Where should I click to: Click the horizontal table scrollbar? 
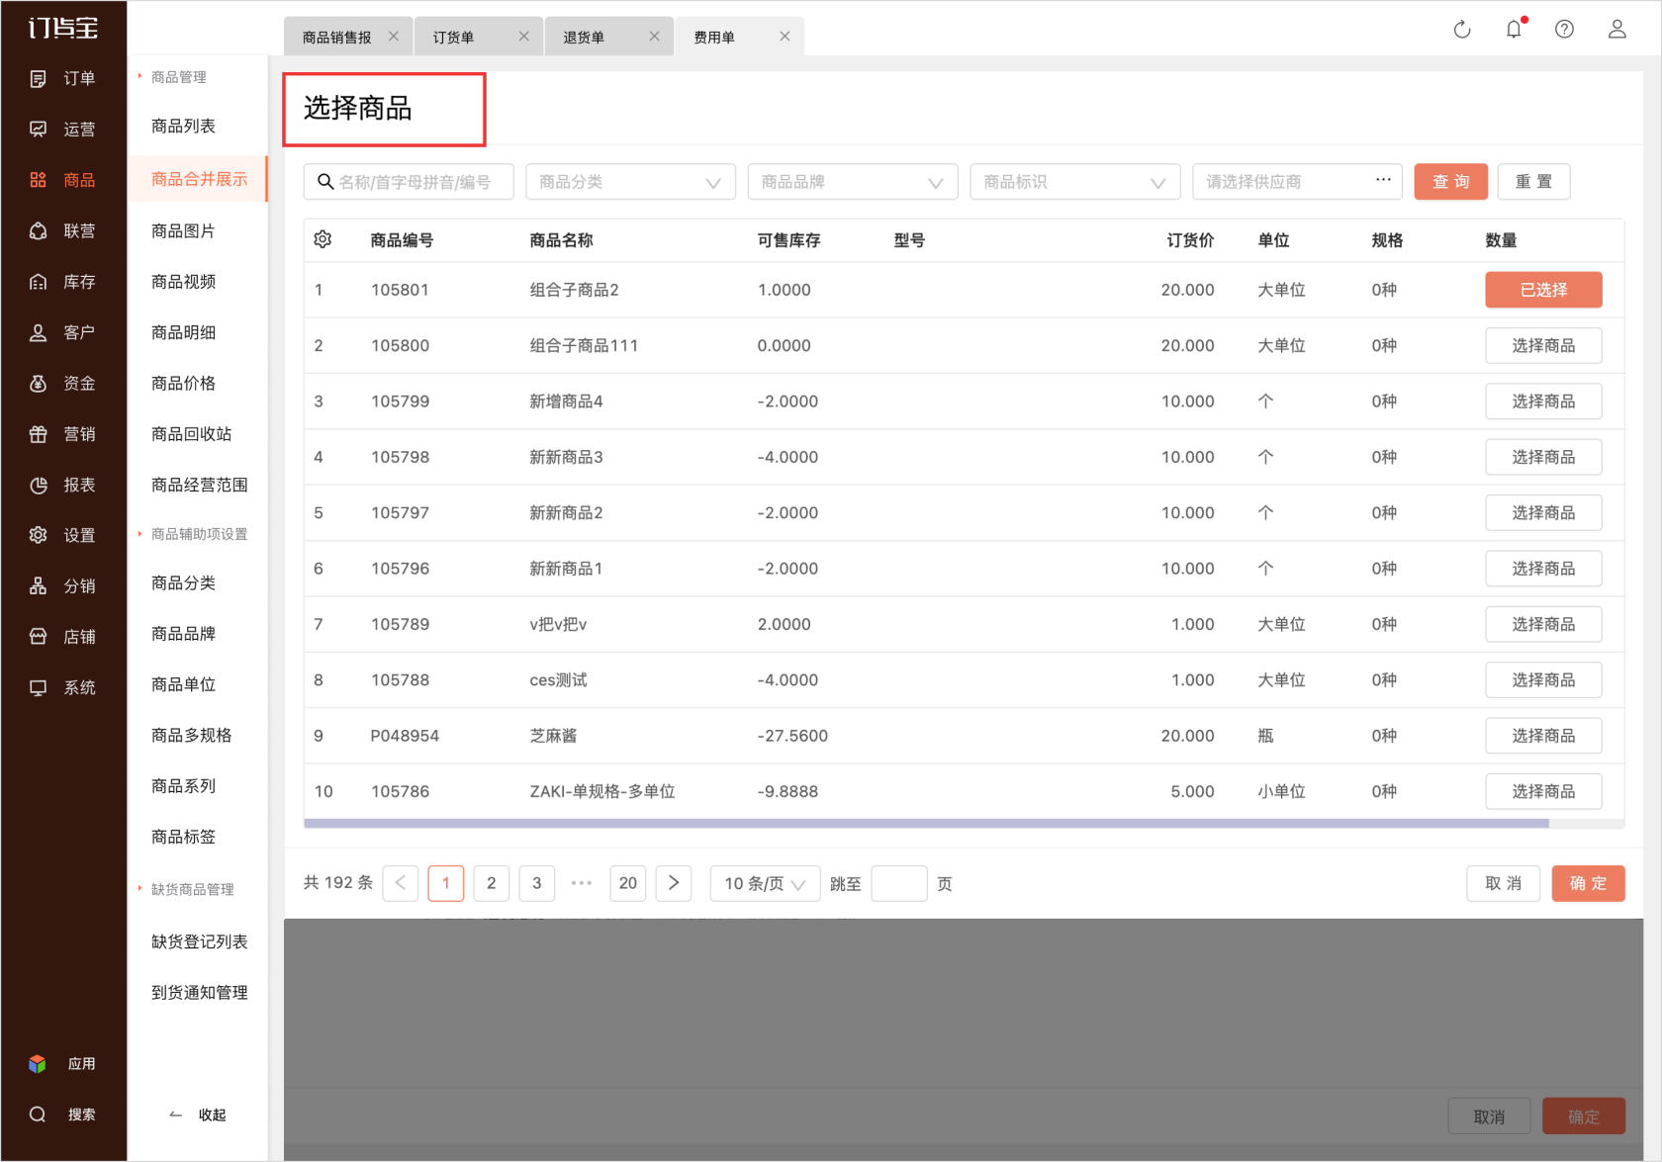pos(926,823)
